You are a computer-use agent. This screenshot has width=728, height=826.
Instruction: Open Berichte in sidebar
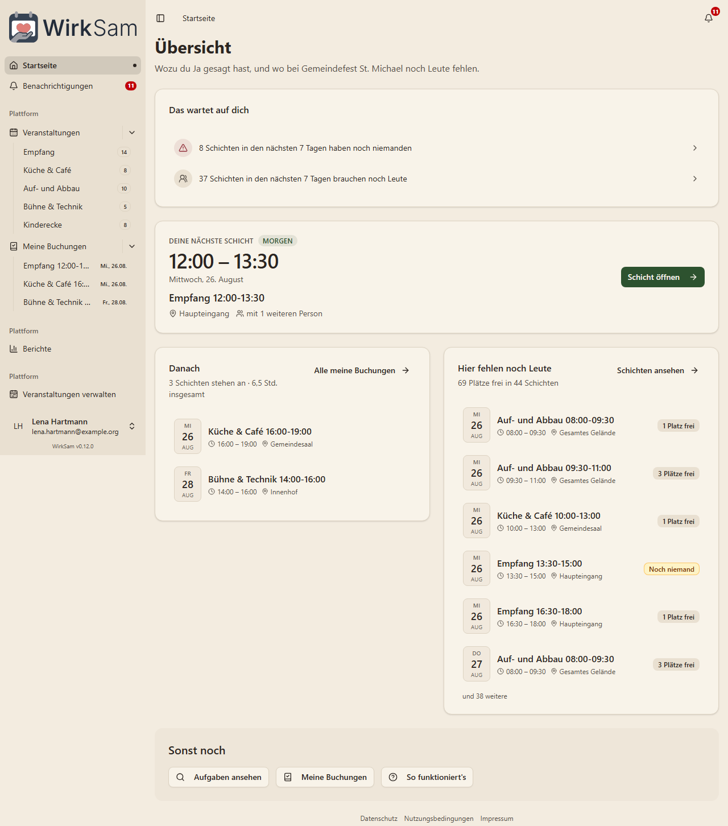73,349
